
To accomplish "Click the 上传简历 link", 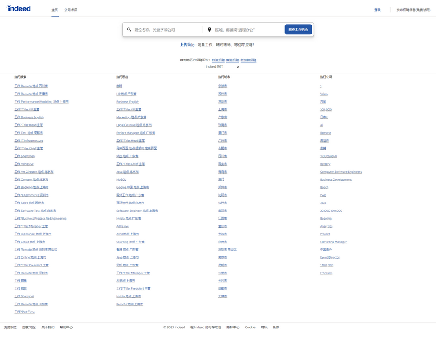I will [187, 45].
